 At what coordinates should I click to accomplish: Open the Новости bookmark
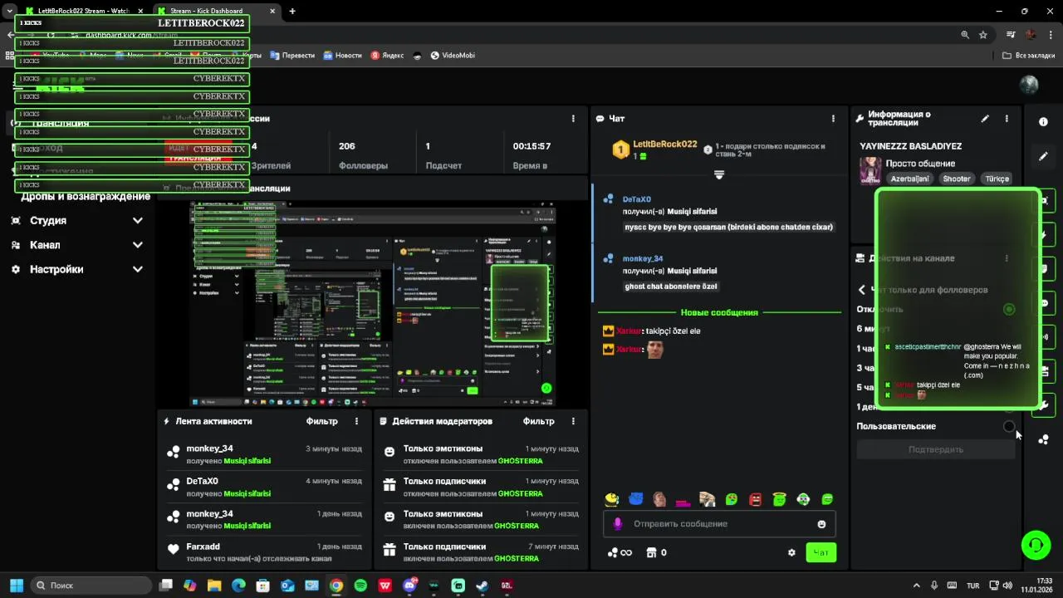[x=343, y=56]
